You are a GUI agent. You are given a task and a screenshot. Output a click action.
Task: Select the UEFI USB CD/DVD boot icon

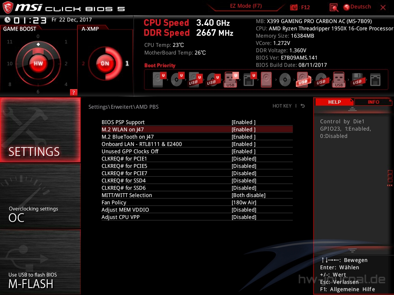click(213, 80)
